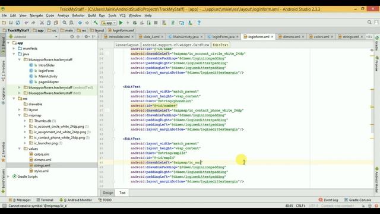
Task: Click the Search Everywhere magnifier icon
Action: pos(369,23)
